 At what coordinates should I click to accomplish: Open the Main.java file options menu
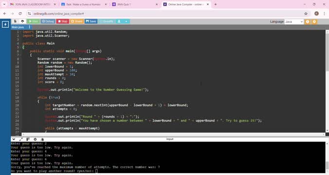[29, 27]
